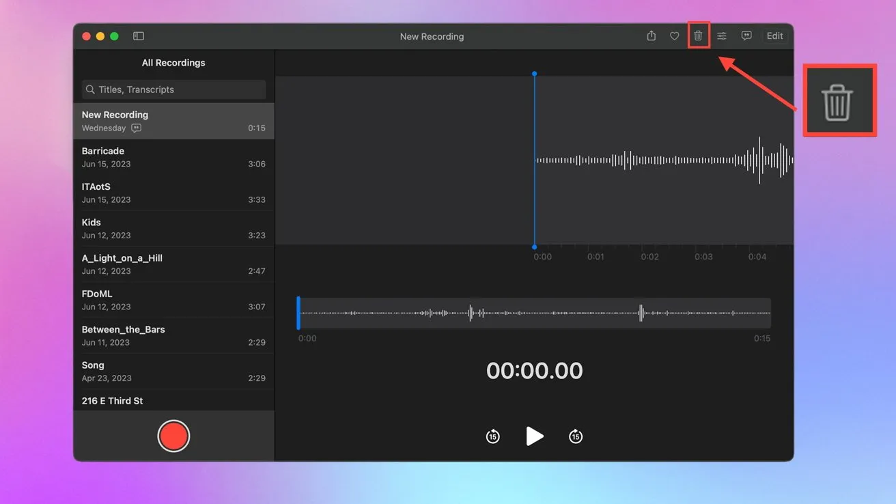Open the ITAotS recording
The width and height of the screenshot is (896, 504).
click(x=173, y=193)
